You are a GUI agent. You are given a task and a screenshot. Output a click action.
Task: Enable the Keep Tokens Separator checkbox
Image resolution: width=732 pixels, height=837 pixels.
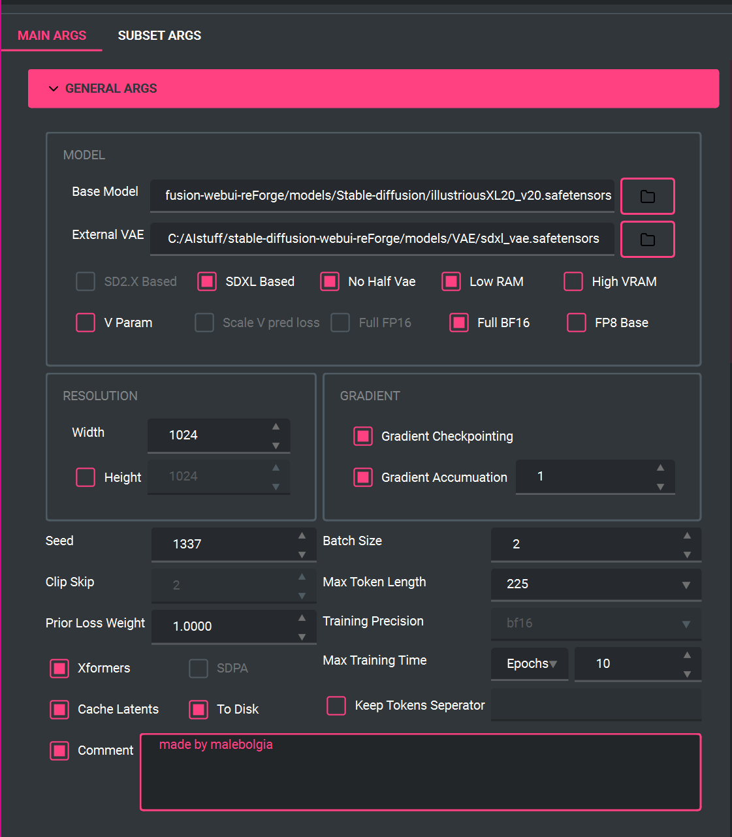coord(336,705)
